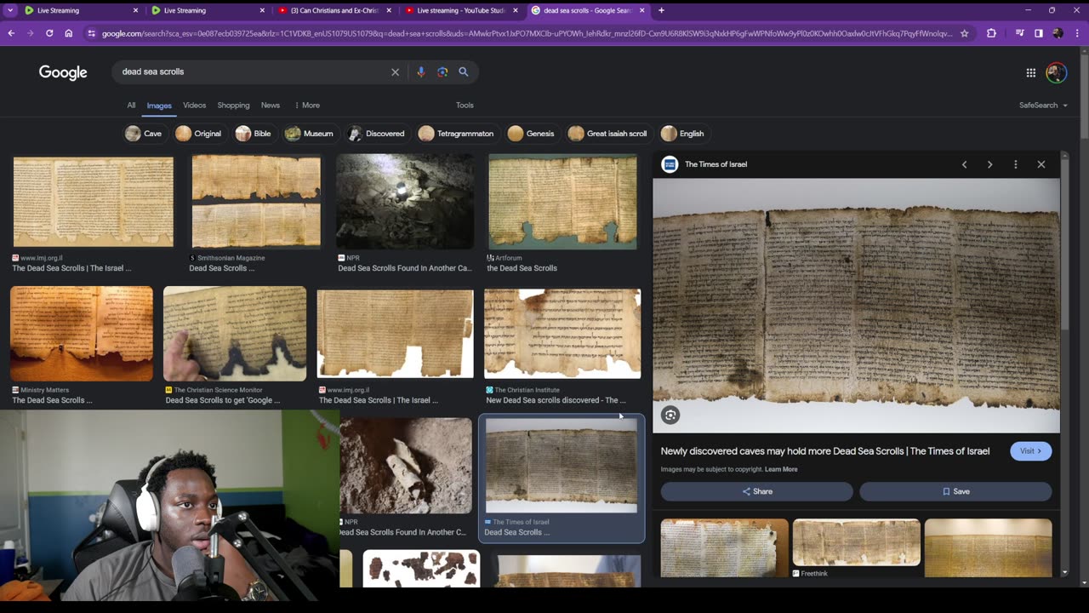
Task: Go to browser home page
Action: 69,33
